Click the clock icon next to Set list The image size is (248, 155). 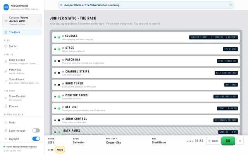click(6, 46)
